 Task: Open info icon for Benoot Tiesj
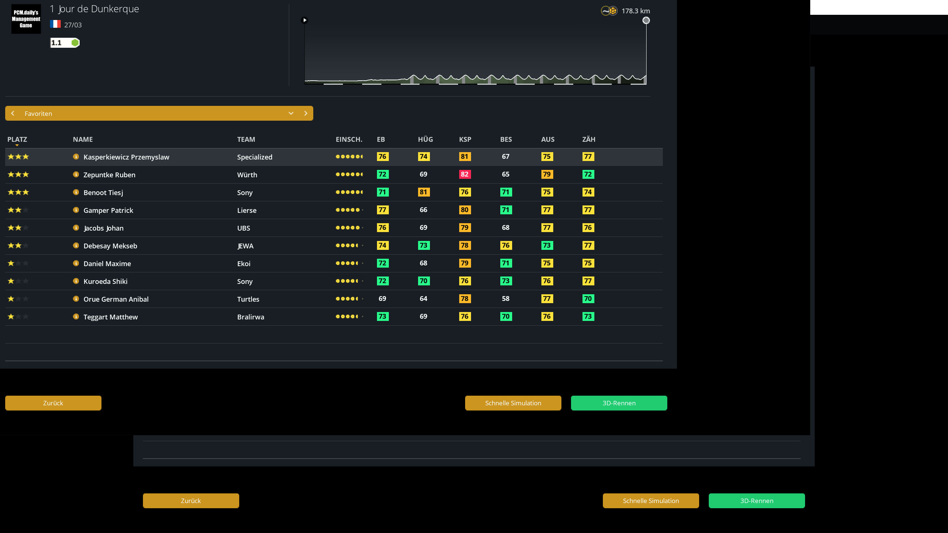[x=76, y=192]
